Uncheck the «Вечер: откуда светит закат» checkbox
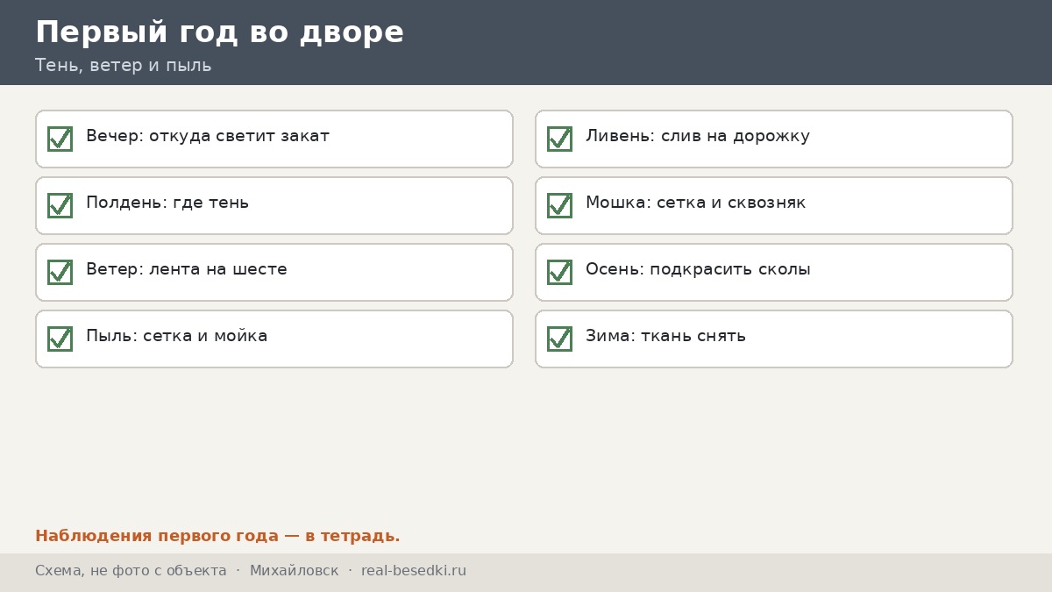Screen dimensions: 1052x592 [60, 139]
